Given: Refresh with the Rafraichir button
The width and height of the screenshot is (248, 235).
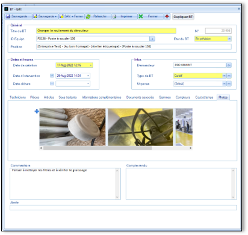Looking at the screenshot, I should [x=98, y=16].
